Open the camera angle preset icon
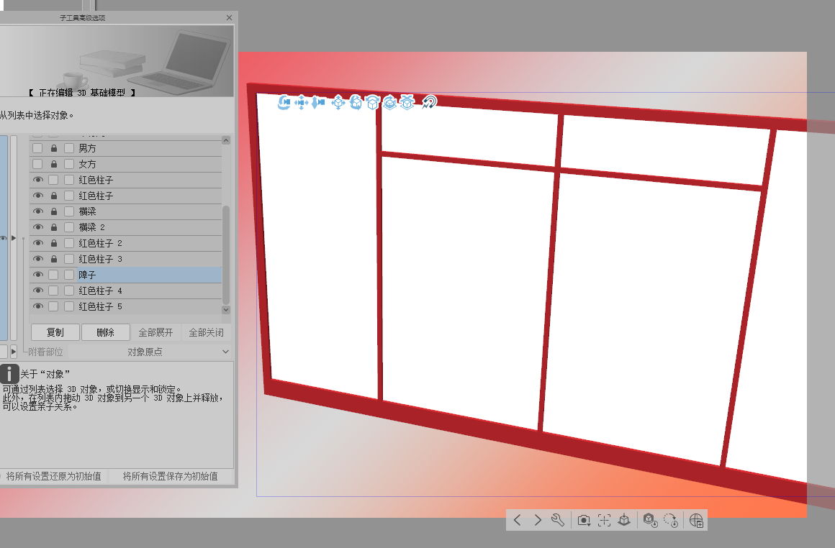This screenshot has width=835, height=548. point(584,520)
